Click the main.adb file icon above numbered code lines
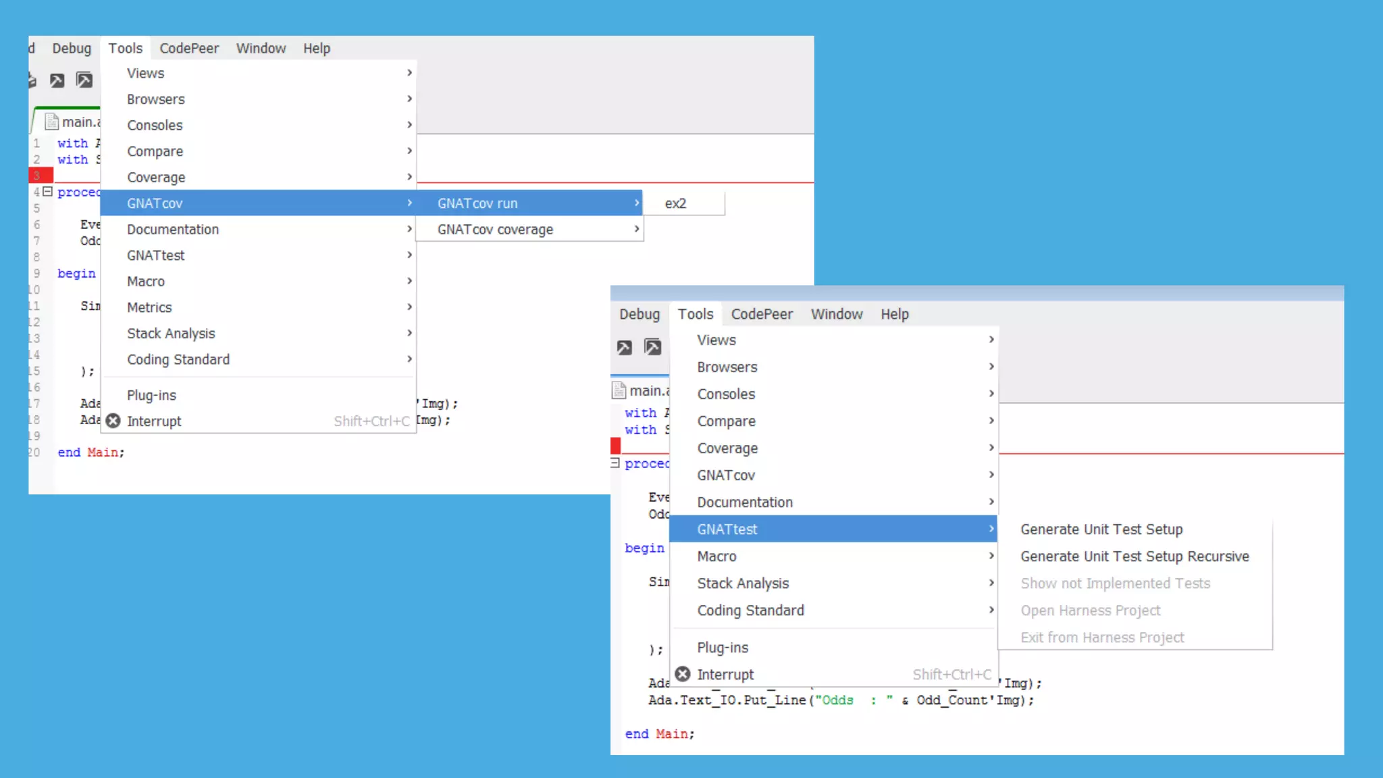Viewport: 1383px width, 778px height. tap(51, 122)
